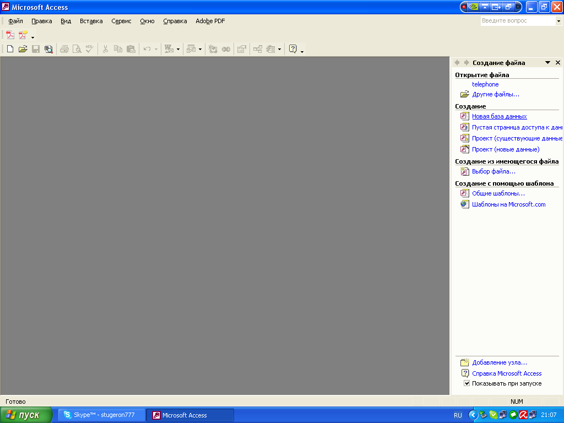This screenshot has width=564, height=423.
Task: Click Проект (новые данные) link
Action: coord(506,149)
